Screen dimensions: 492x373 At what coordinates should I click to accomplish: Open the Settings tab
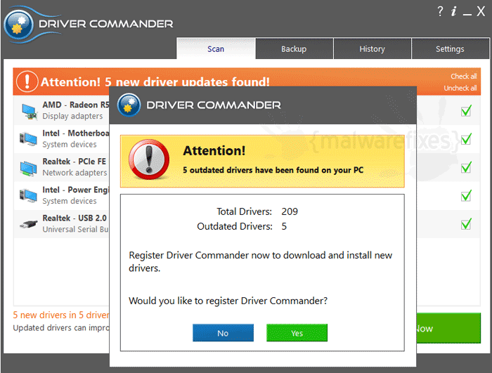[450, 48]
